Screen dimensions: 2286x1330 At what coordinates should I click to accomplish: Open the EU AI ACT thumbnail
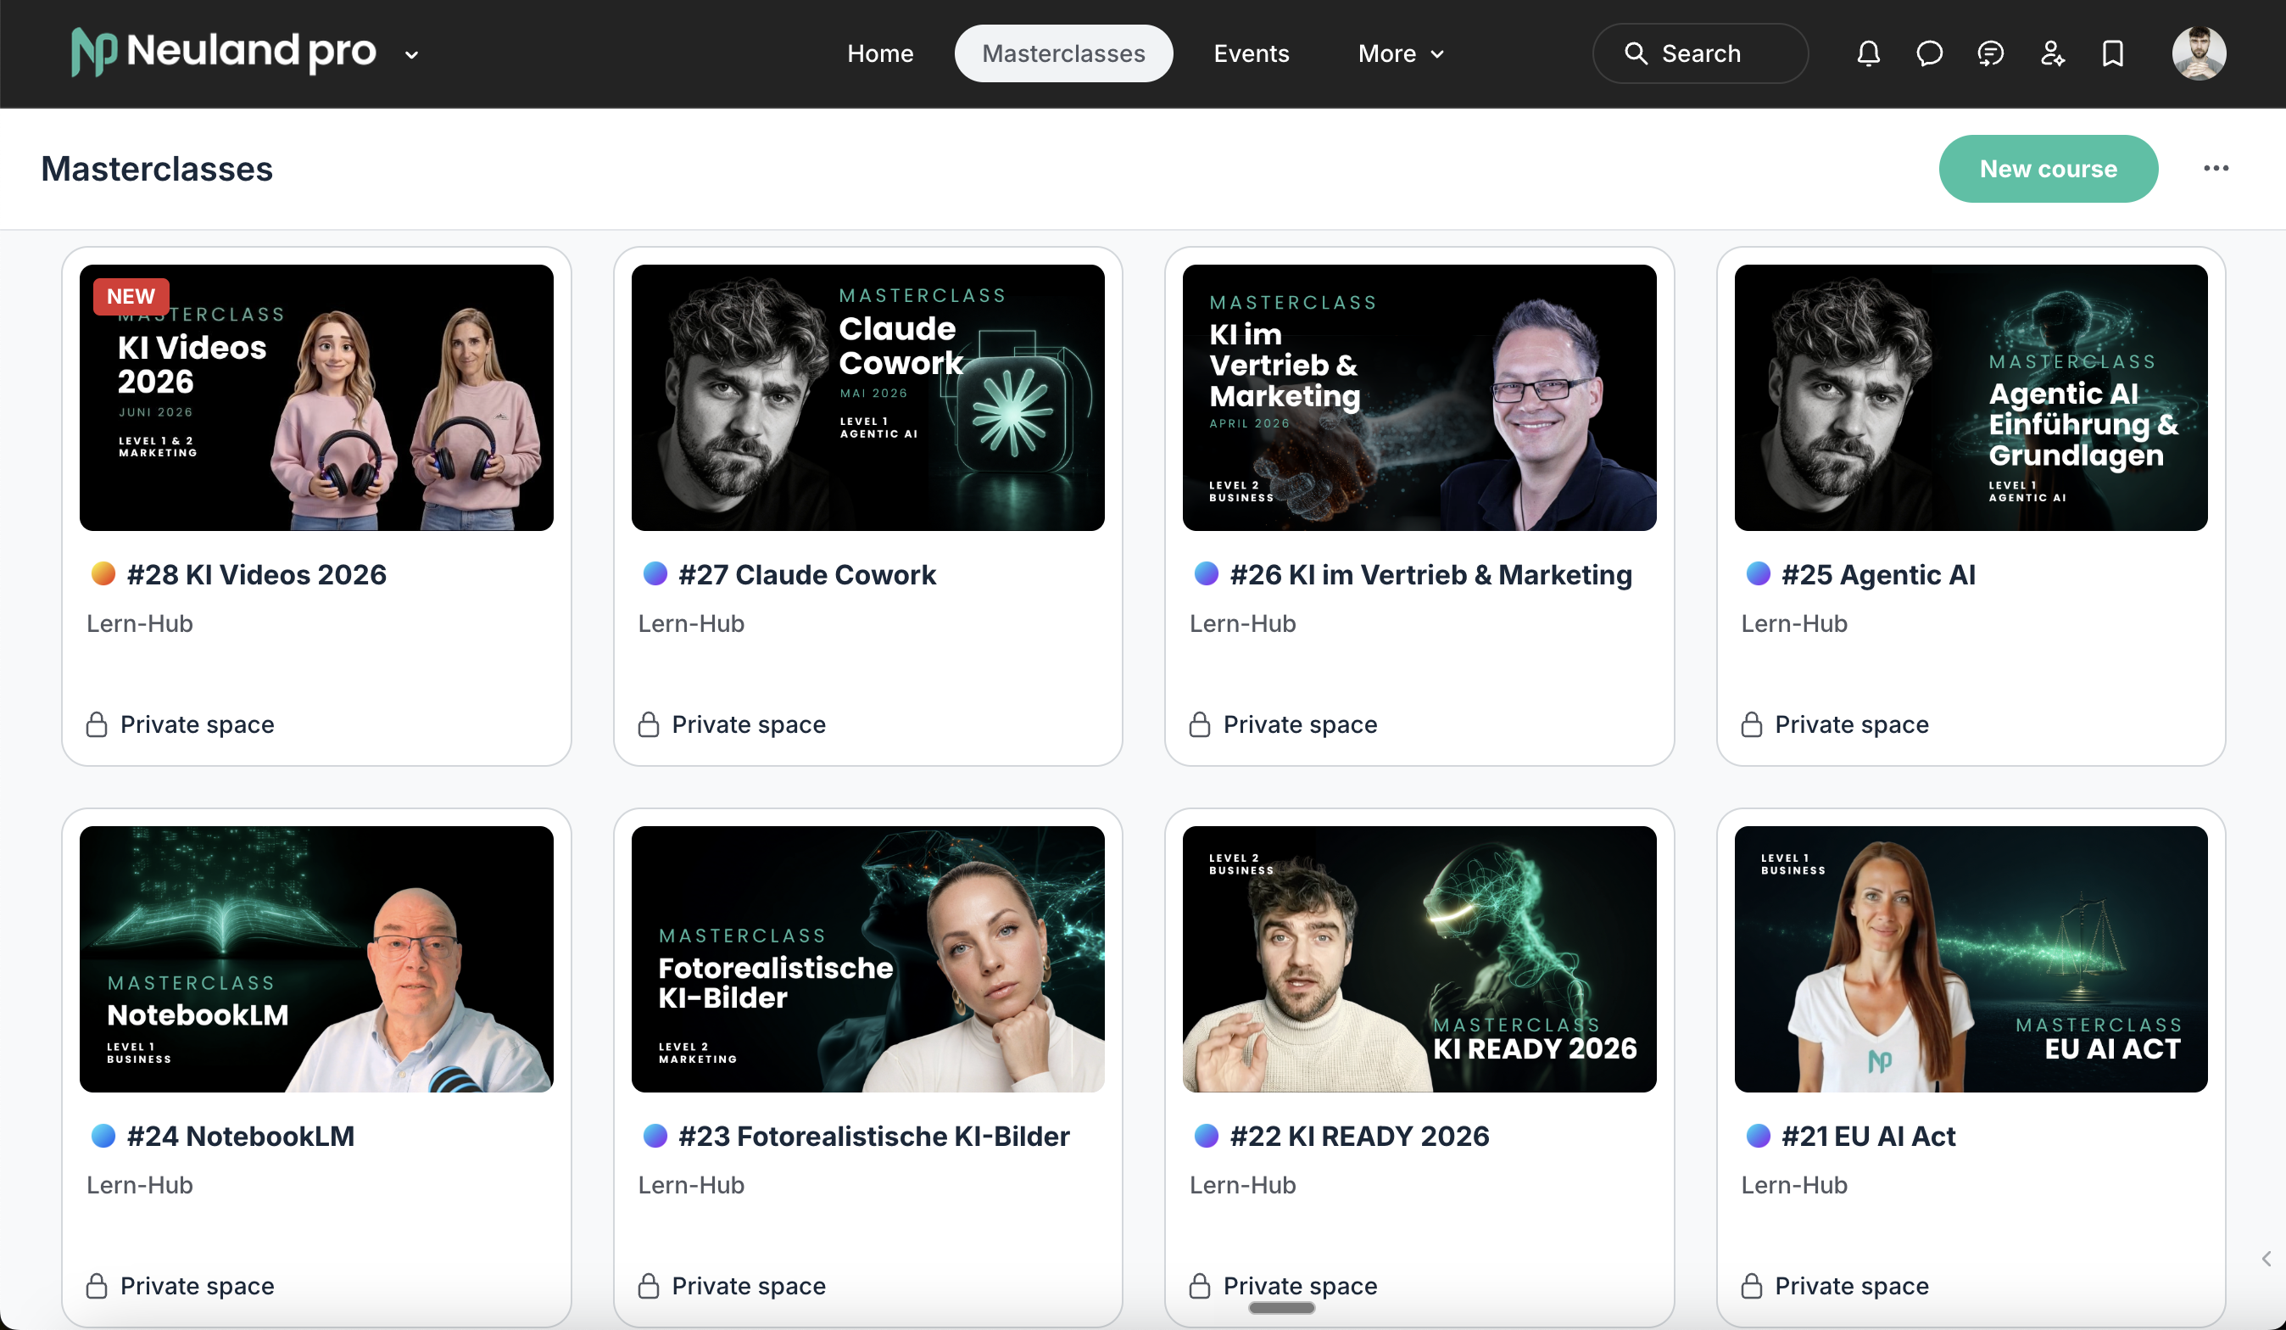tap(1971, 959)
